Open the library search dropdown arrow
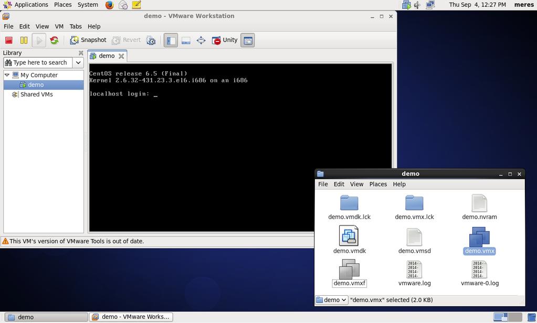 point(78,62)
